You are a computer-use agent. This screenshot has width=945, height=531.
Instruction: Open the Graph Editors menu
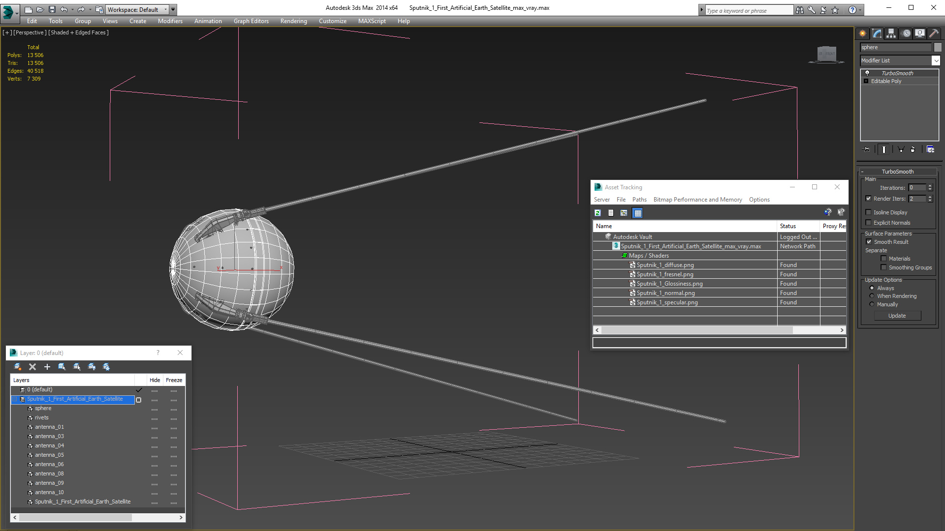tap(251, 21)
